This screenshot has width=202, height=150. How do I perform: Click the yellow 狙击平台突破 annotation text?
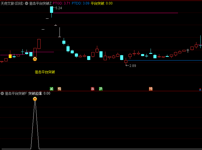pos(45,72)
